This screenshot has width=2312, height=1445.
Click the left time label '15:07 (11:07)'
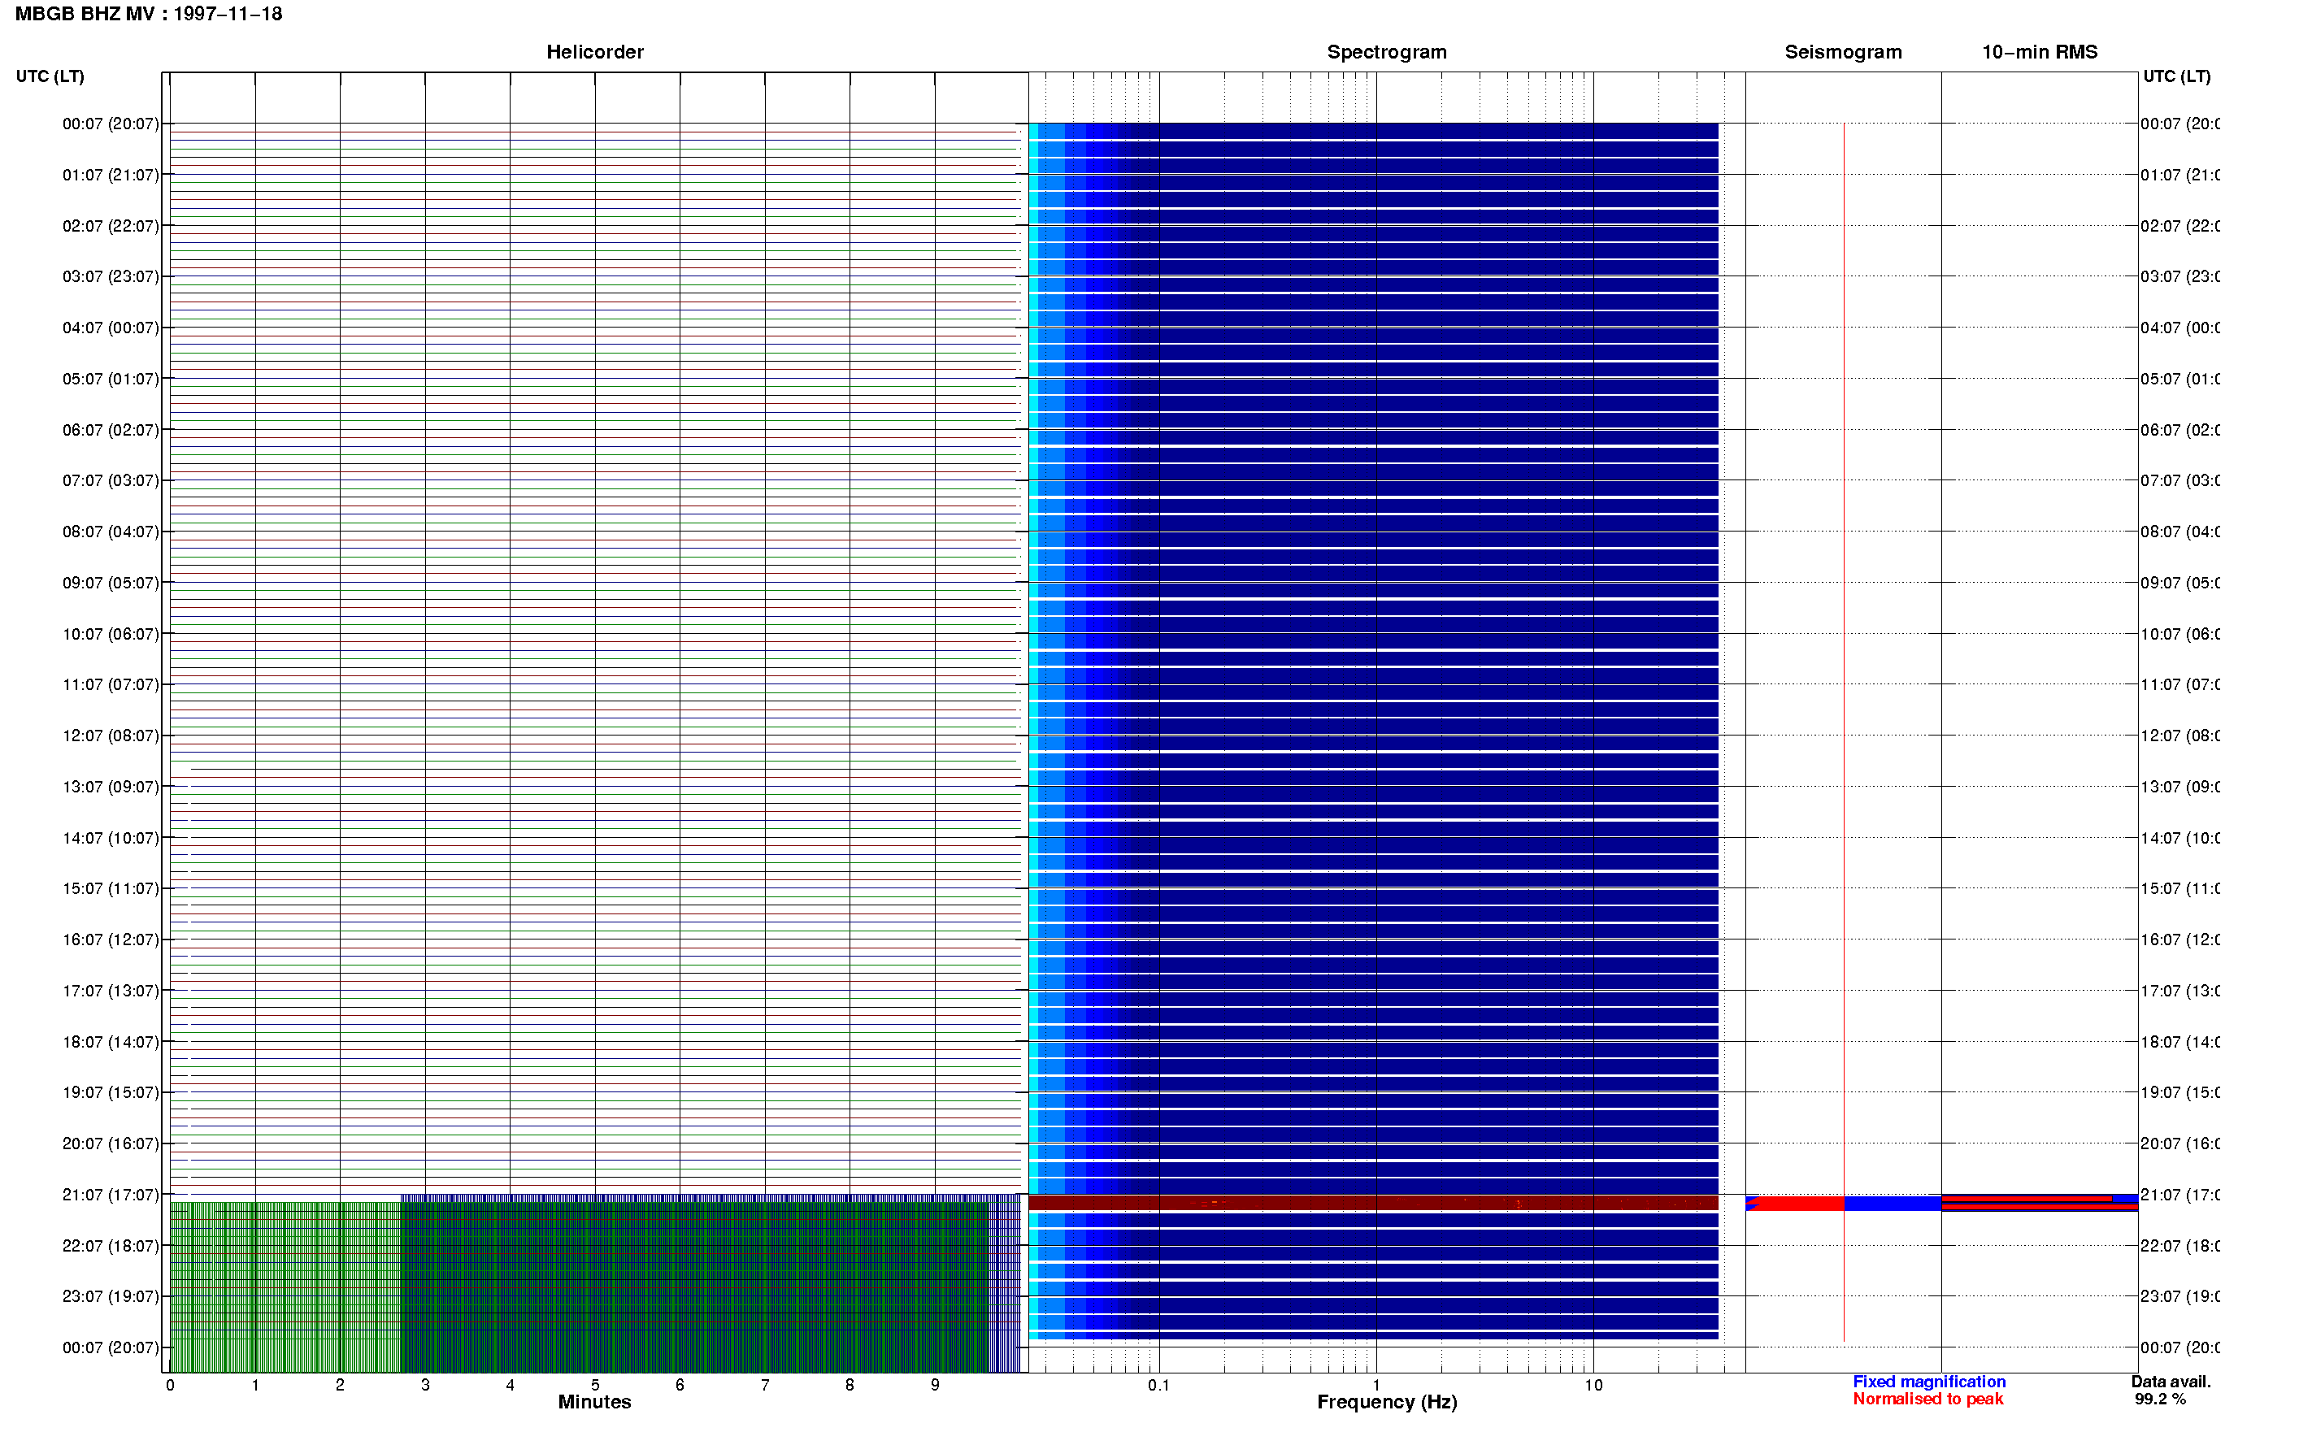(x=111, y=889)
